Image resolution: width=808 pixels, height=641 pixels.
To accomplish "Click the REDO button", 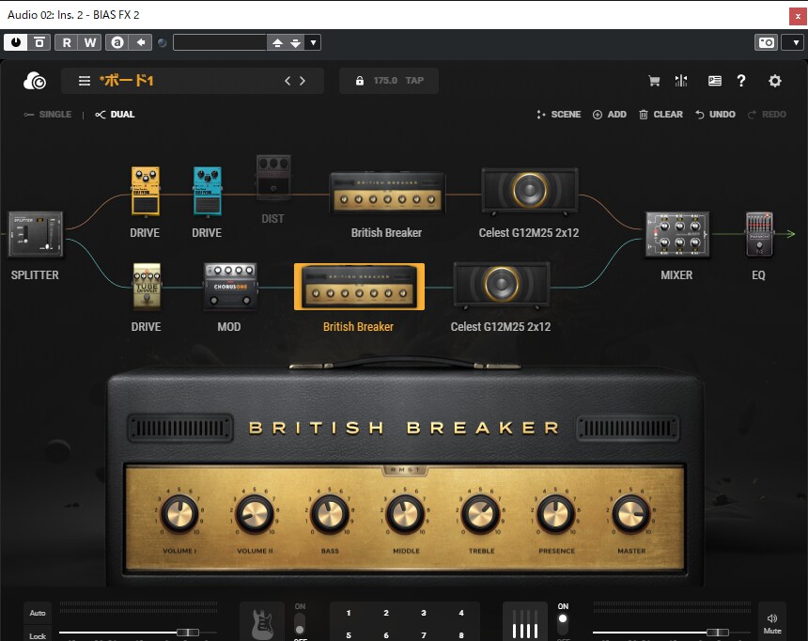I will click(768, 115).
